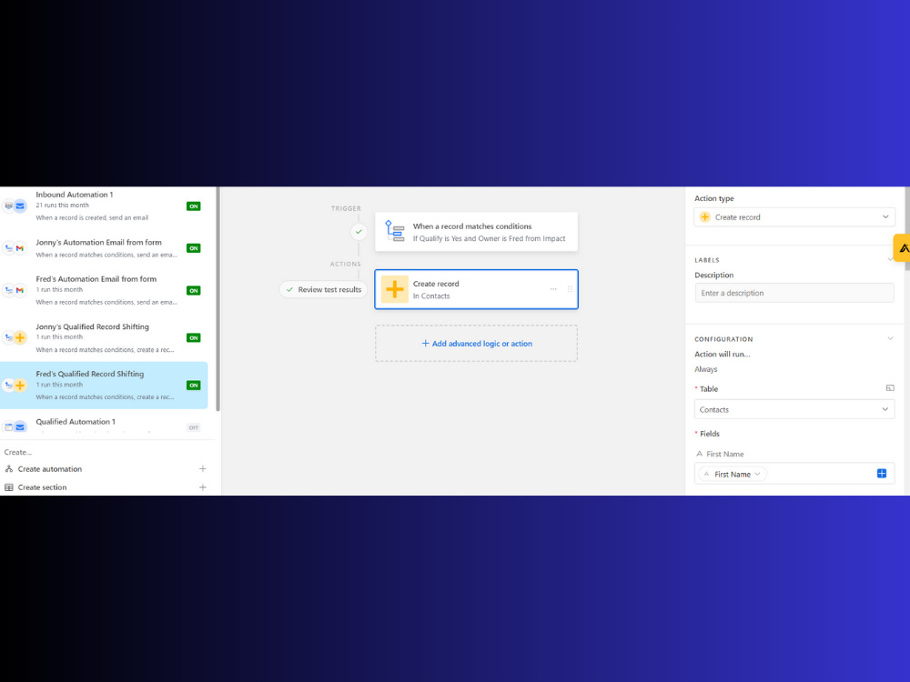This screenshot has height=682, width=910.
Task: Open the Action type dropdown showing Create record
Action: [x=794, y=216]
